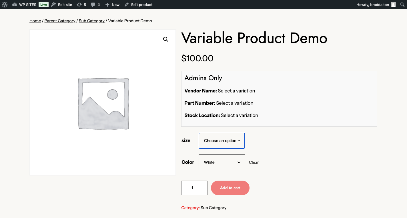Open the Parent Category breadcrumb
Screen dimensions: 407x218
[60, 21]
